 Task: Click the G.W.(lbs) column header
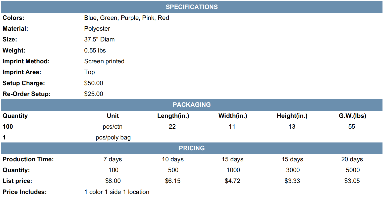pyautogui.click(x=352, y=116)
